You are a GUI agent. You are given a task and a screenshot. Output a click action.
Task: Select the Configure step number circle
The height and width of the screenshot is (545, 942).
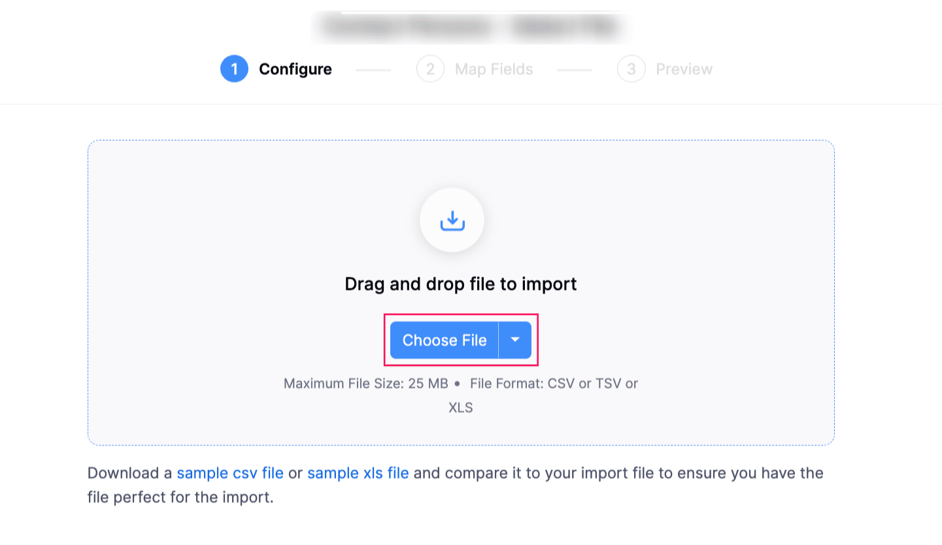click(233, 69)
